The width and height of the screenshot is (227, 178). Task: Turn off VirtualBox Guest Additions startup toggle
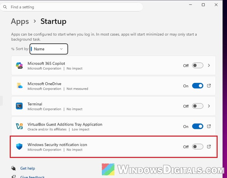click(x=197, y=127)
